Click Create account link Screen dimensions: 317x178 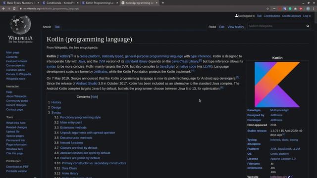(292, 16)
